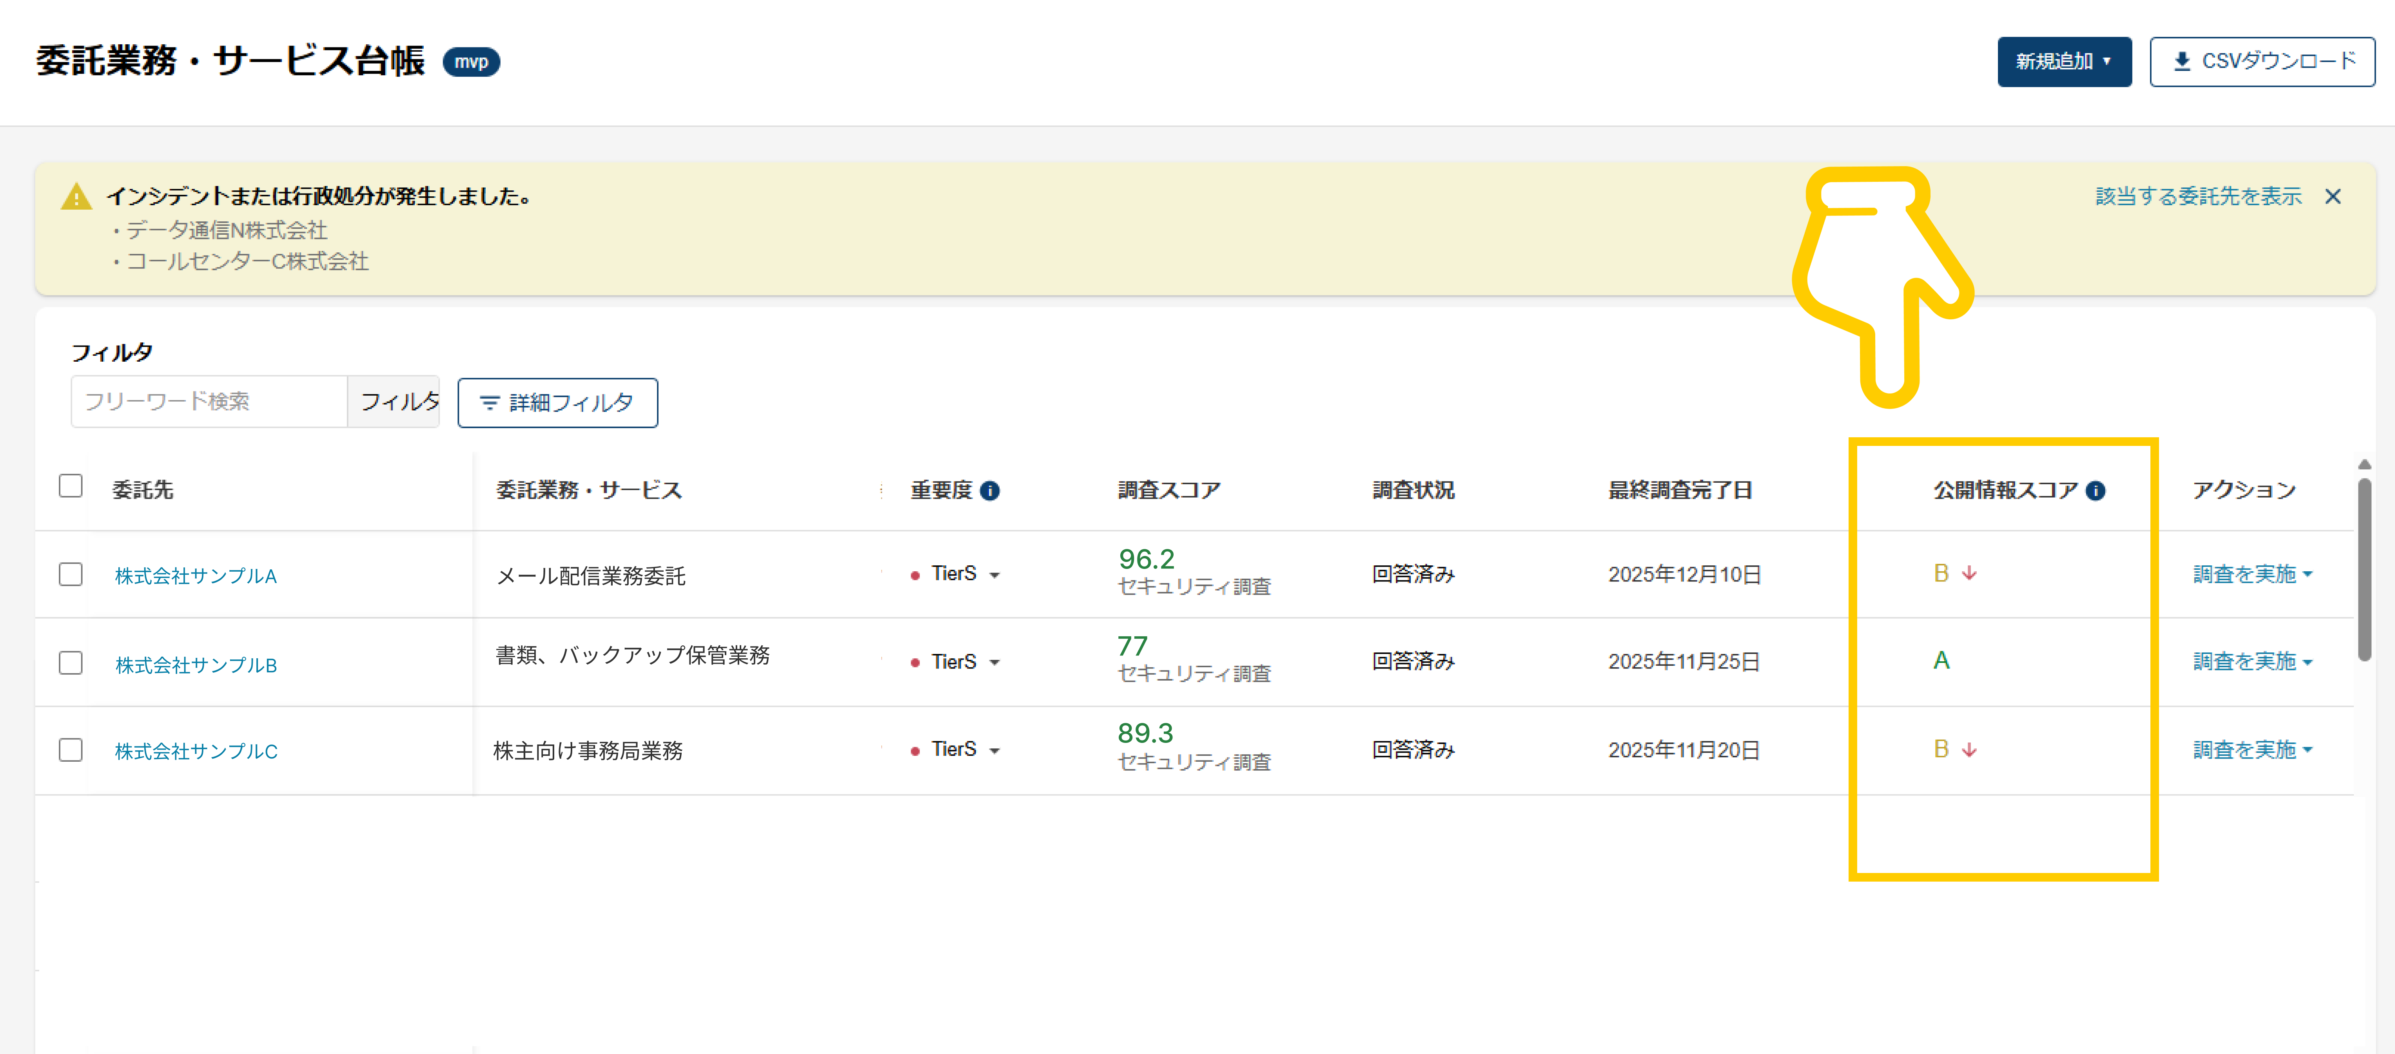
Task: Check the box for 株式会社サンプルA
Action: [x=71, y=574]
